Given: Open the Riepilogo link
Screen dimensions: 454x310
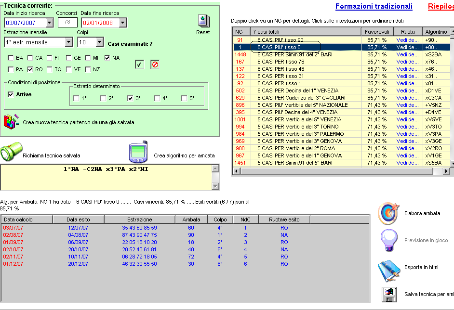Looking at the screenshot, I should click(441, 6).
